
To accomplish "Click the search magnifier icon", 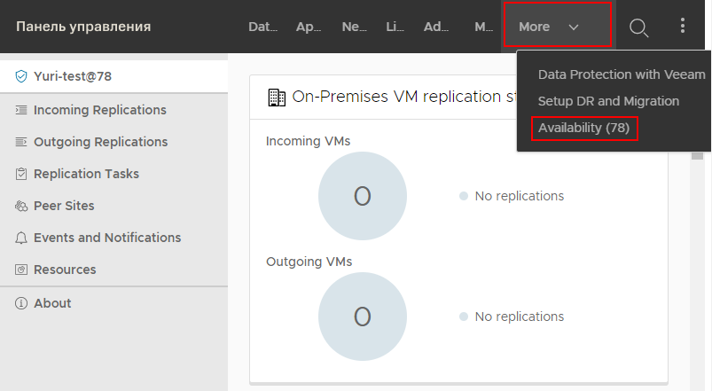I will [638, 27].
